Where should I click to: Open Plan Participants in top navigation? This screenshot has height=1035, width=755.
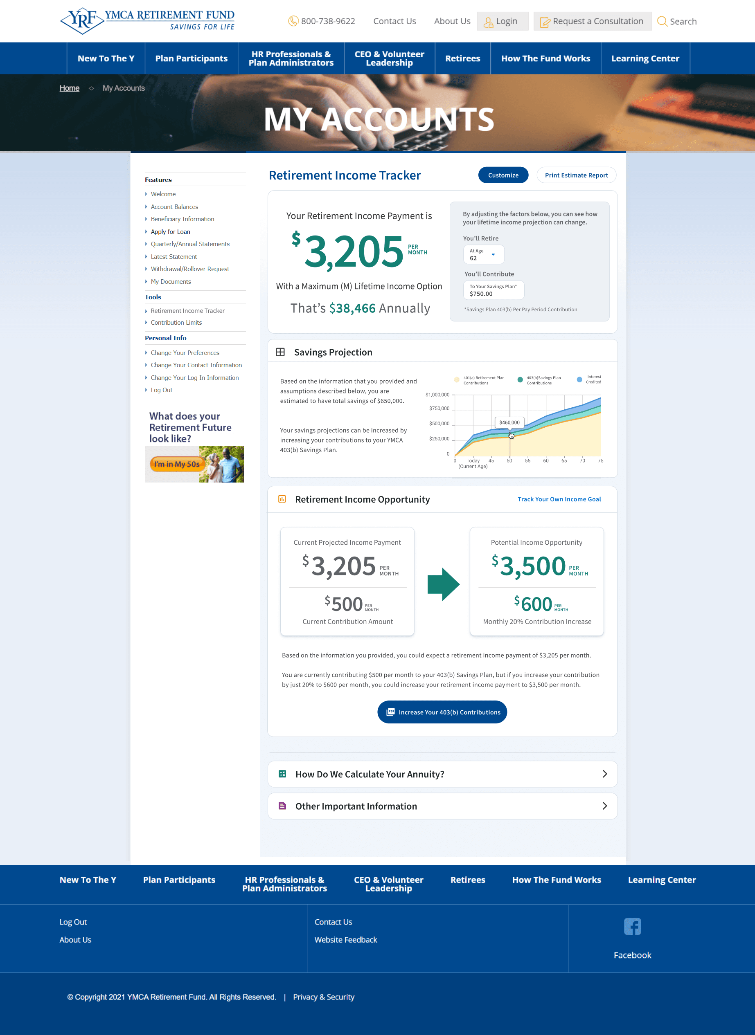coord(192,58)
